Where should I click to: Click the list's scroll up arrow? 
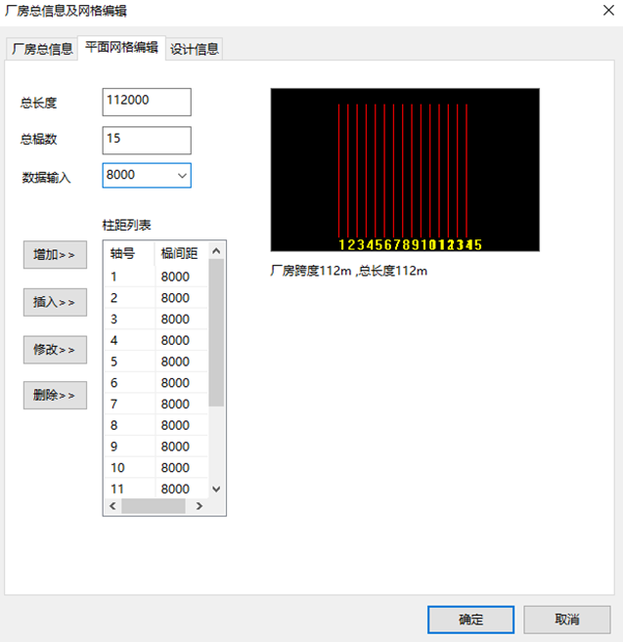pos(216,251)
